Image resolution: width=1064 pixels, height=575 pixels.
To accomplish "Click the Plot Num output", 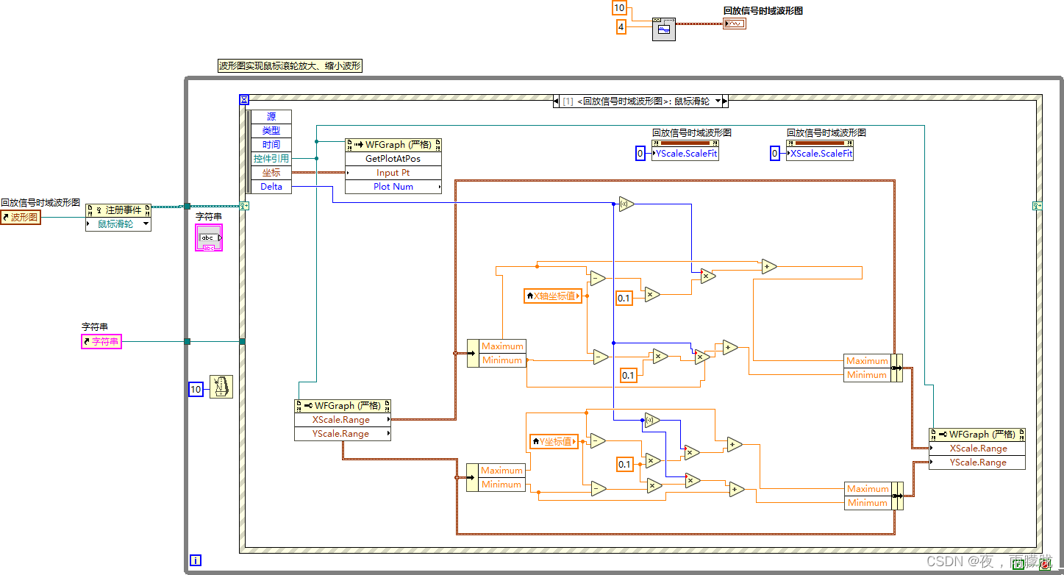I will point(393,187).
